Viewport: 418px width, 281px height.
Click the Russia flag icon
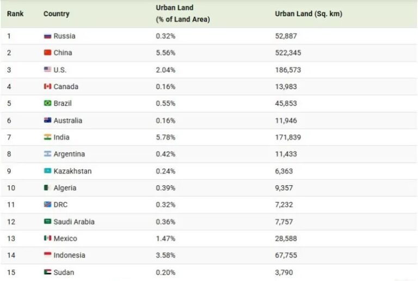(47, 36)
